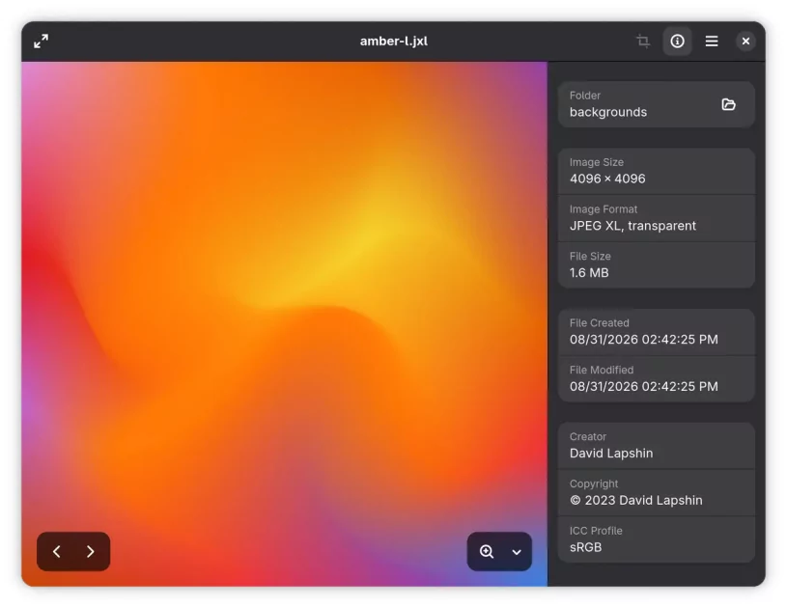Open the zoom level dropdown chevron
Screen dimensions: 787x608
pos(517,552)
